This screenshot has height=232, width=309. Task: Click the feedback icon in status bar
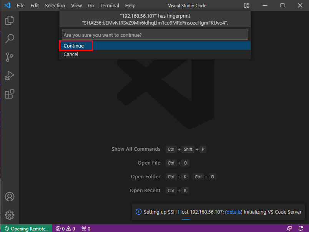point(289,229)
